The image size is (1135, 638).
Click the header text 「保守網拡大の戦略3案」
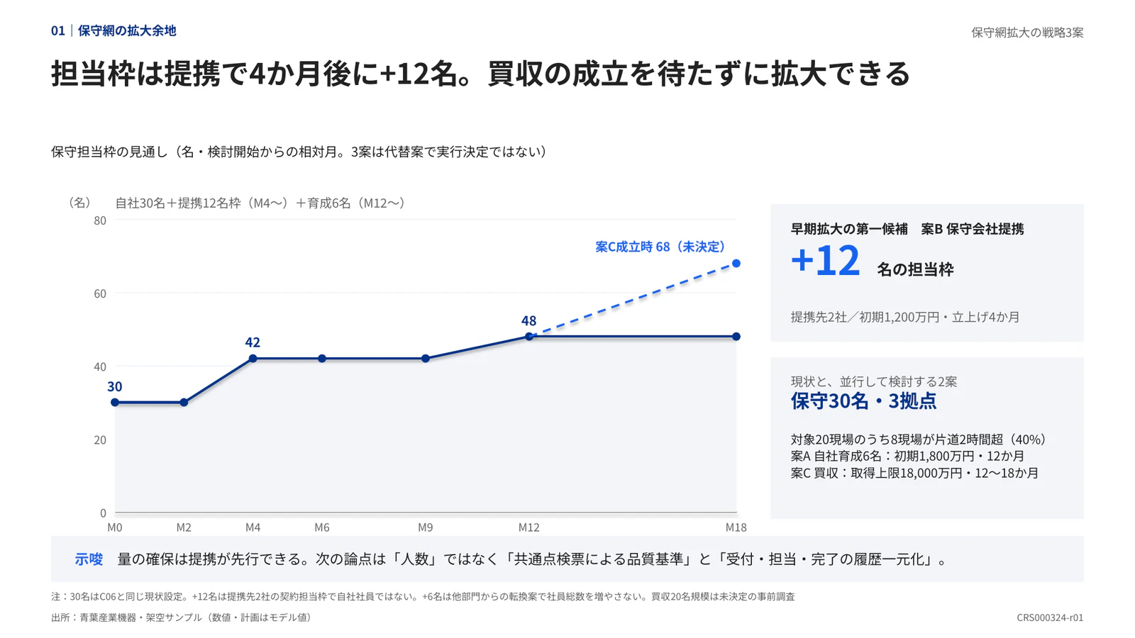[x=1027, y=33]
